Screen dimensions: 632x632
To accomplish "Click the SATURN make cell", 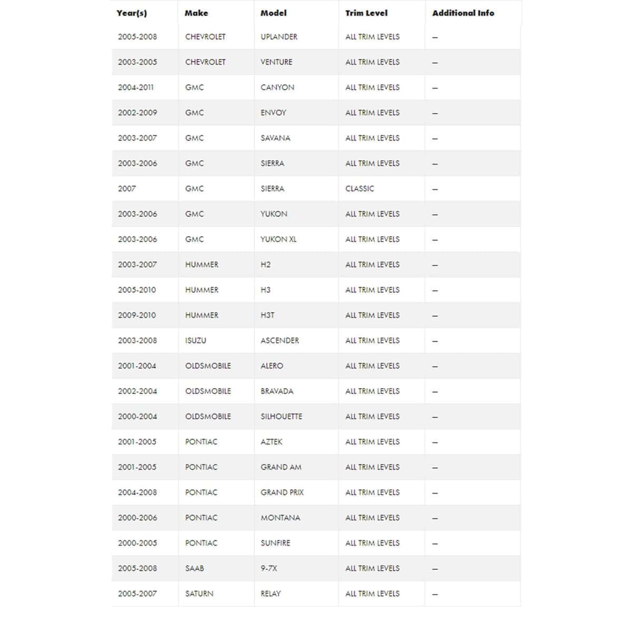I will click(199, 594).
